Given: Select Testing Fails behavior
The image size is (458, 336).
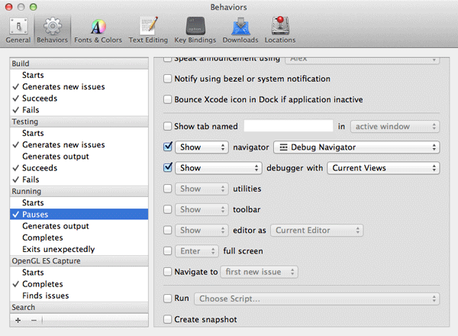Looking at the screenshot, I should pyautogui.click(x=79, y=179).
